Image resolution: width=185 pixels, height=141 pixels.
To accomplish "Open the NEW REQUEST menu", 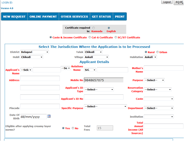I will [14, 17].
